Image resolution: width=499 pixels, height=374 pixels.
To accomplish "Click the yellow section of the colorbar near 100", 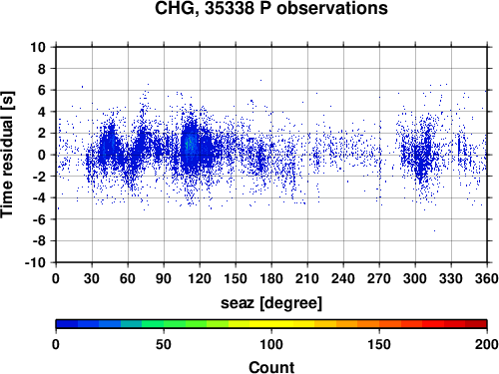I will [x=271, y=324].
